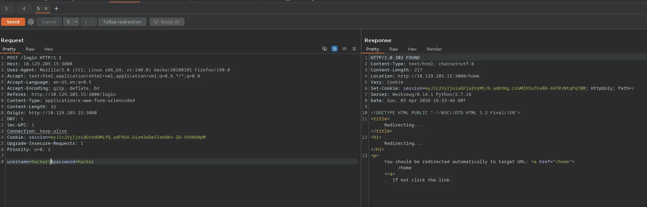Click the Burp AI sparkle button
The image size is (647, 207).
[167, 22]
